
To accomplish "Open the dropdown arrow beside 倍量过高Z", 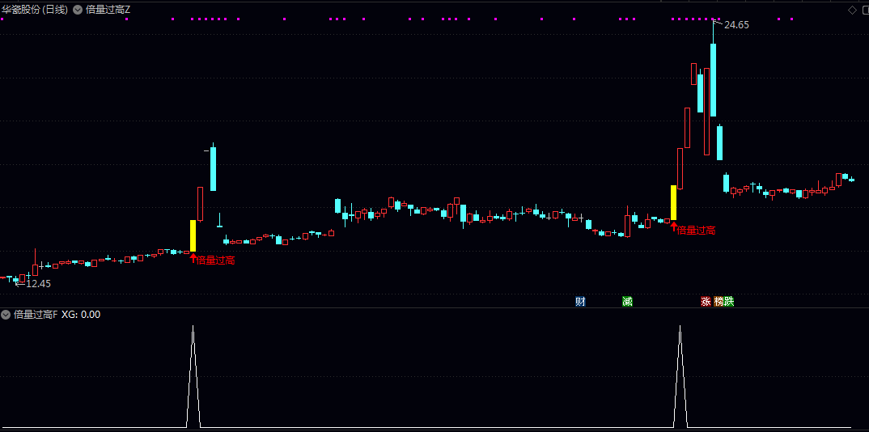I will (x=77, y=10).
